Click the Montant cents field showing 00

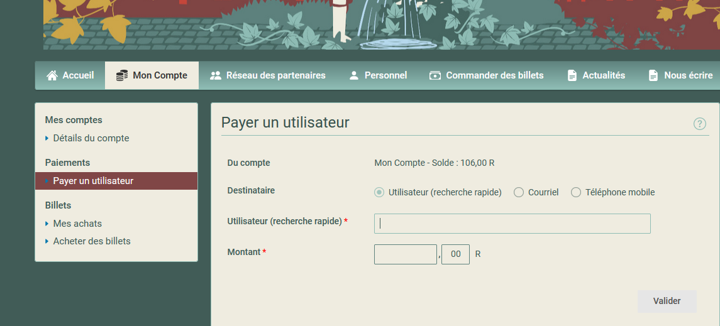click(455, 254)
